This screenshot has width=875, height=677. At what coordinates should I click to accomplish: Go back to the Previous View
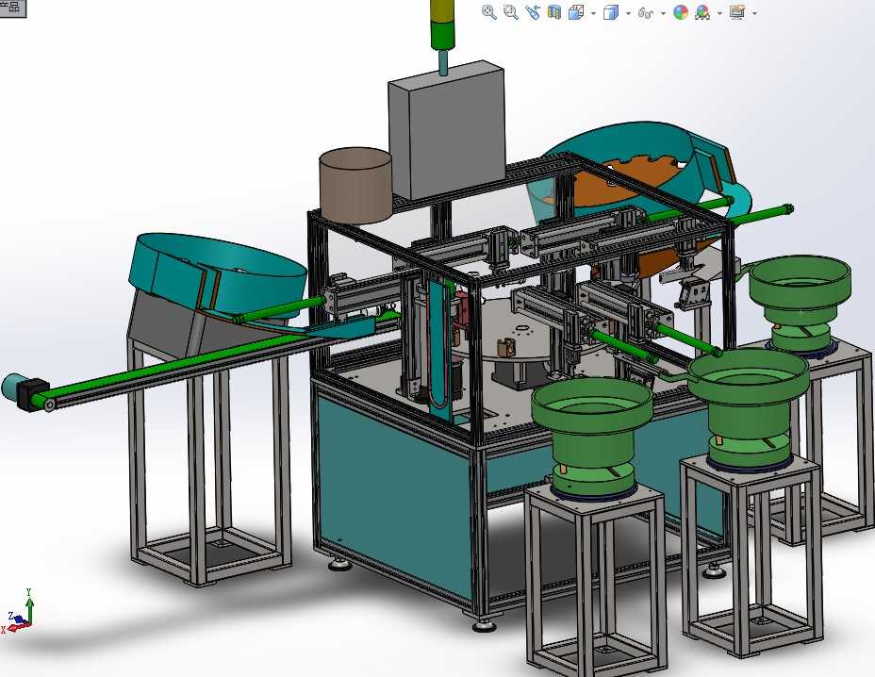pyautogui.click(x=533, y=12)
